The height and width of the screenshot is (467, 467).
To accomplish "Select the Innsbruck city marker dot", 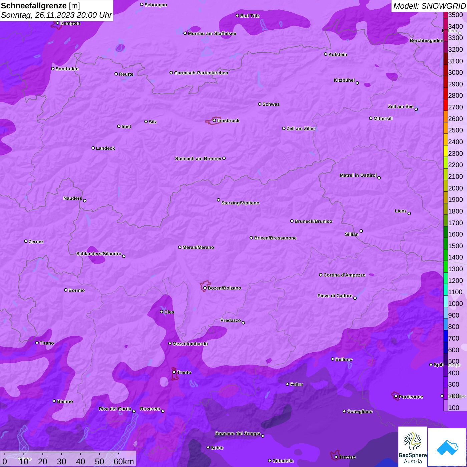I will tap(214, 120).
